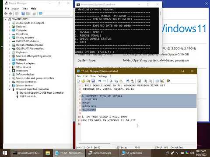Click Zoom out magnifier in Notepad2 toolbar
Viewport: 210px width, 157px height.
(x=150, y=81)
